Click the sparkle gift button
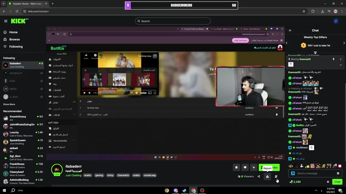Screen dimensions: 346x194 (x=254, y=167)
